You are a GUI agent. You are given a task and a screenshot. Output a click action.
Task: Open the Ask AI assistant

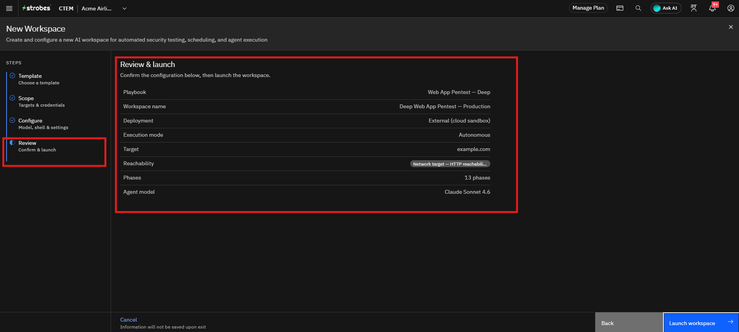tap(666, 8)
